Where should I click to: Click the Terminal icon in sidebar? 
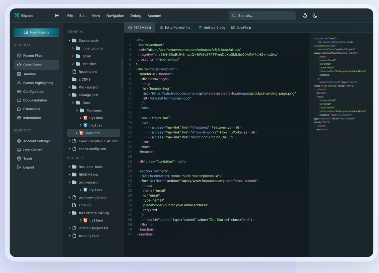tap(19, 74)
